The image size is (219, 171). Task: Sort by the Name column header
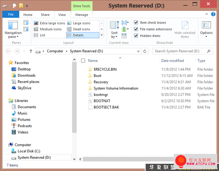(x=93, y=61)
